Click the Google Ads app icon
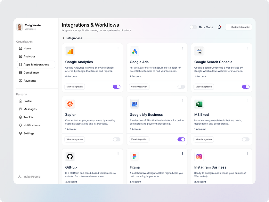This screenshot has height=202, width=269. (135, 51)
